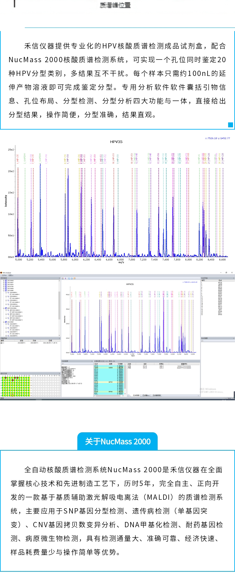
Task: Open the 文件 menu
Action: 4,276
